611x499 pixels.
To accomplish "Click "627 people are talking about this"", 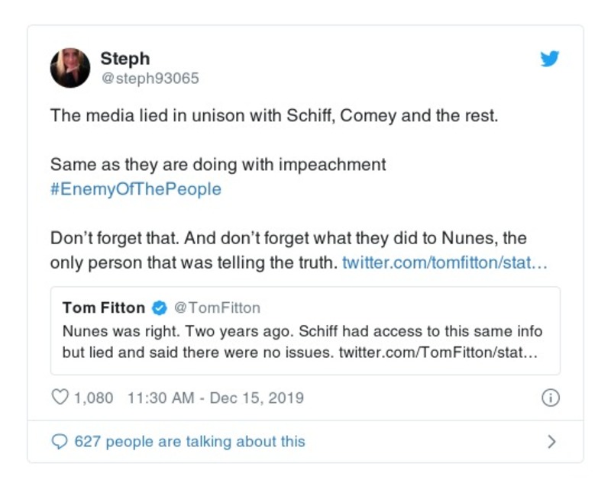I will [x=189, y=441].
